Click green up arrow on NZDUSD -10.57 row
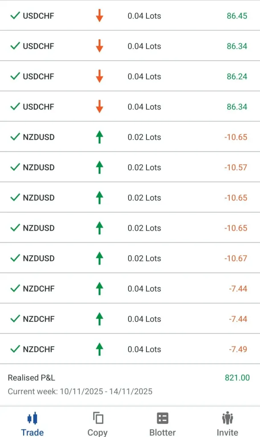Image resolution: width=260 pixels, height=437 pixels. click(99, 167)
